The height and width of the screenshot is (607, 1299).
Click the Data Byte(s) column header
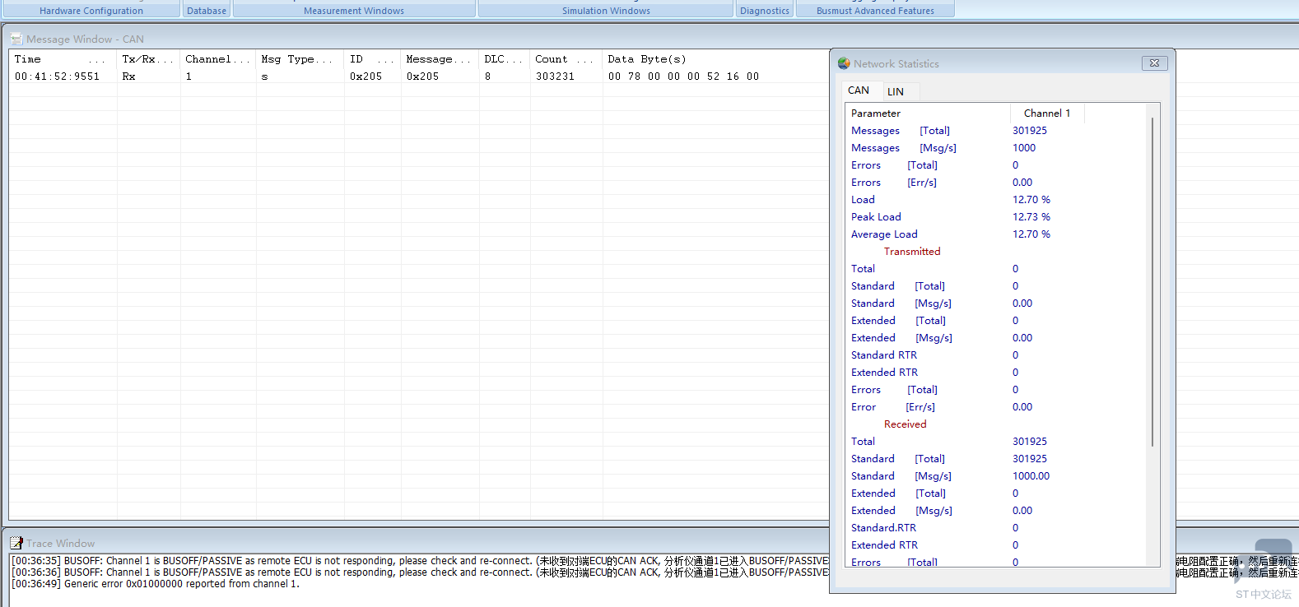pos(646,59)
